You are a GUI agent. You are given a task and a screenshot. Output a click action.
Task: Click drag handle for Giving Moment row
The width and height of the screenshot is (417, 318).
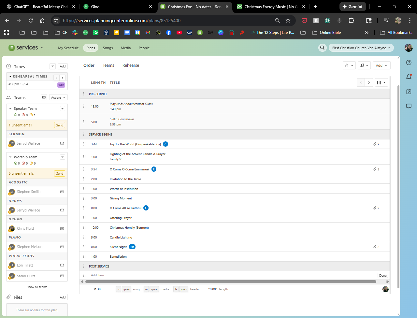point(84,198)
